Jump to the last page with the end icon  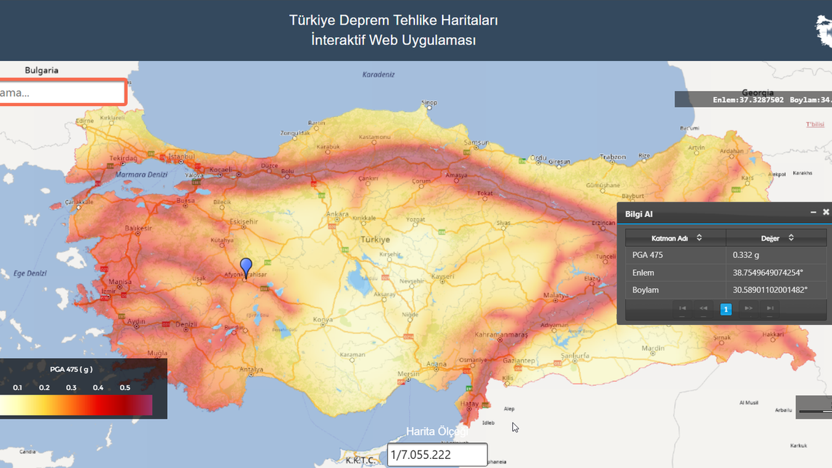click(770, 309)
